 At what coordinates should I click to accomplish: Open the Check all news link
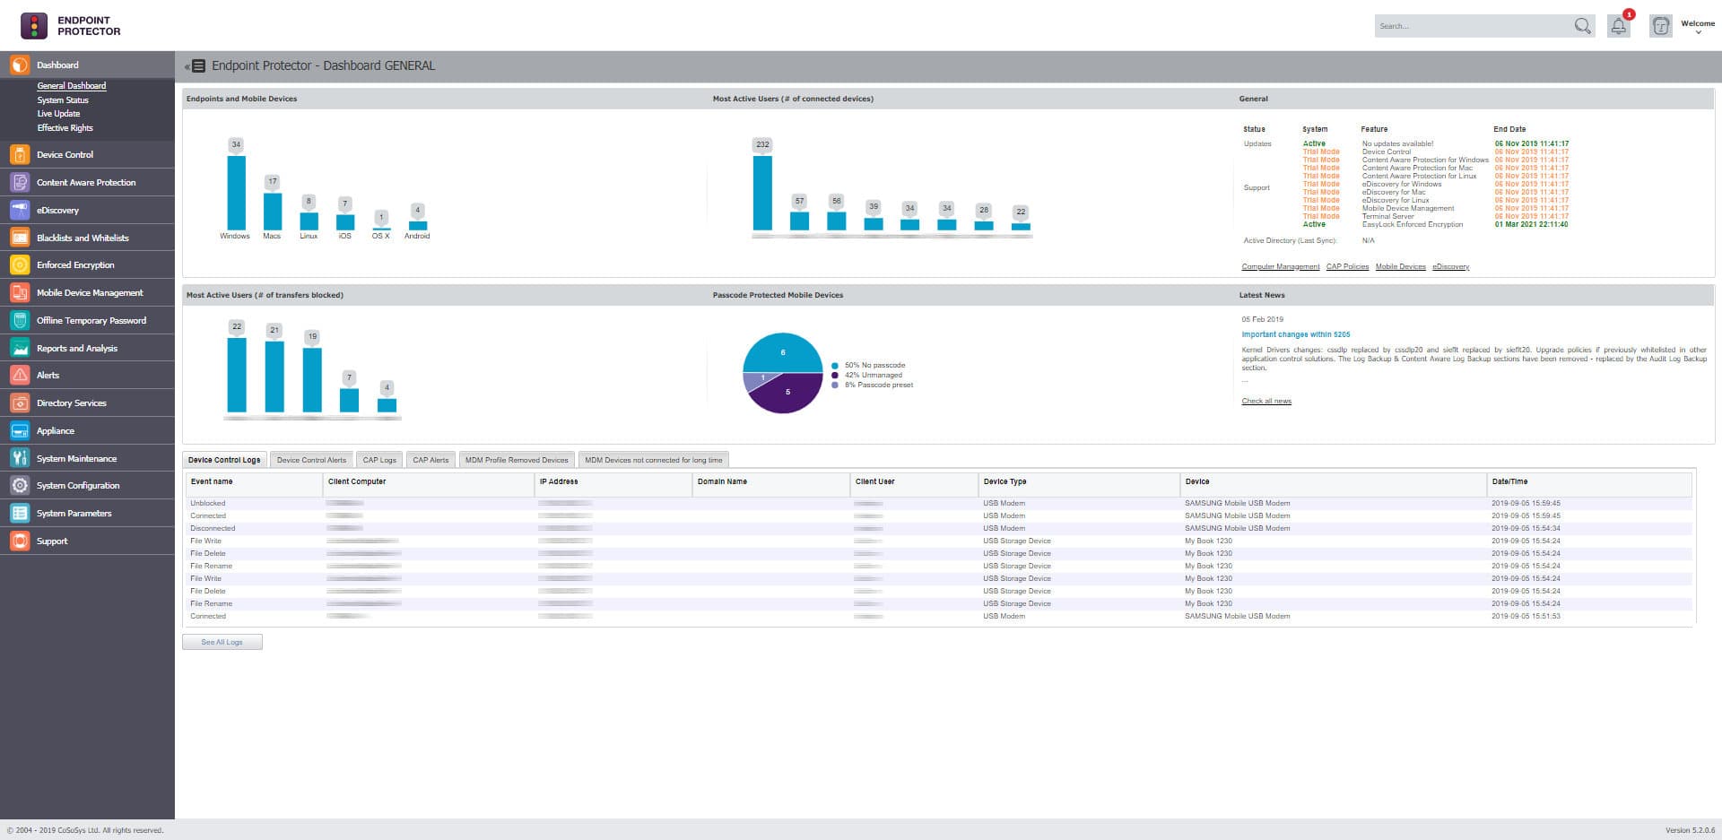click(x=1266, y=401)
